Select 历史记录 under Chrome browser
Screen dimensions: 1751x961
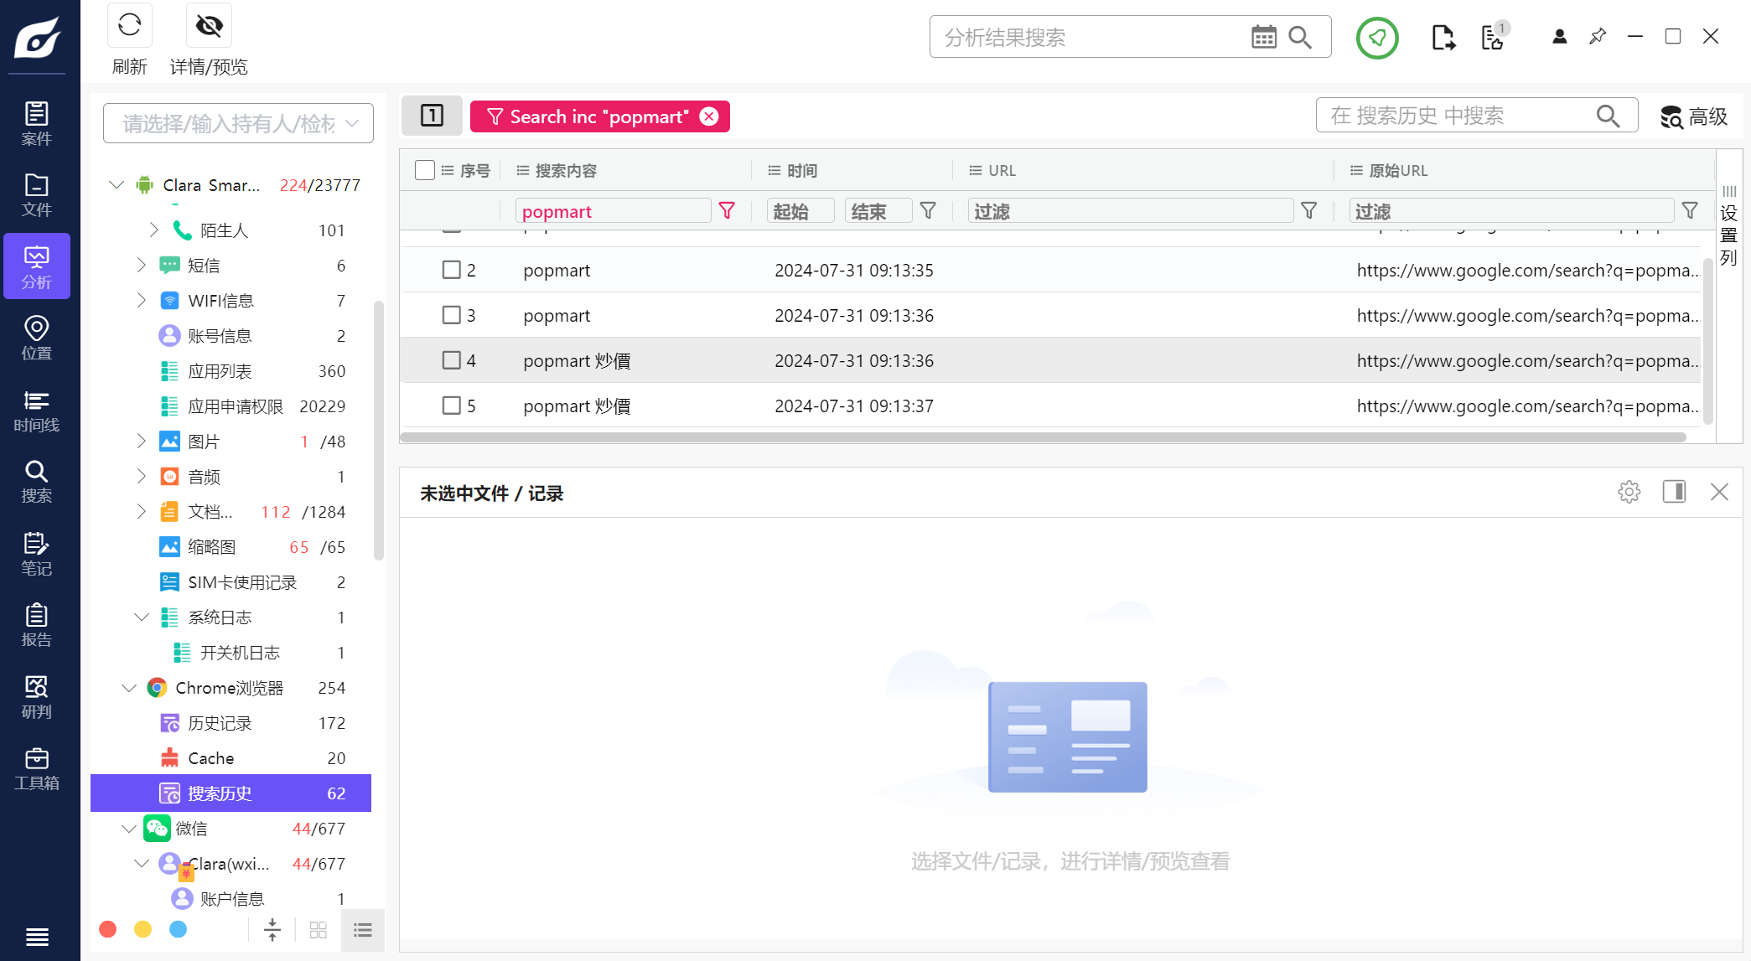(x=220, y=723)
